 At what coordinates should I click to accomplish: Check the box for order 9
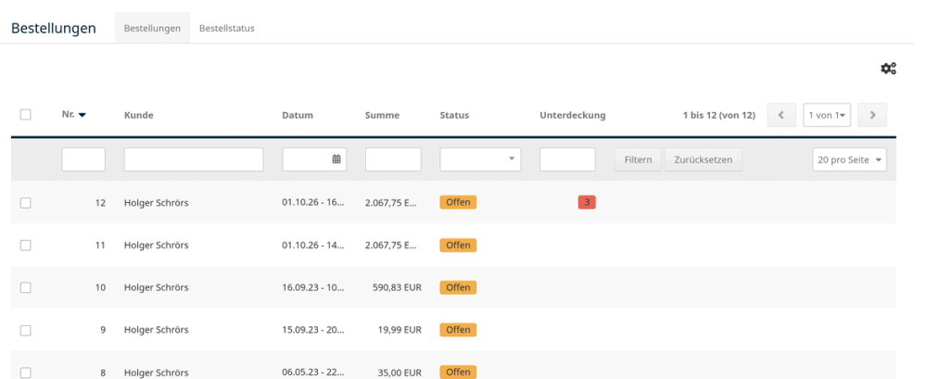(25, 331)
